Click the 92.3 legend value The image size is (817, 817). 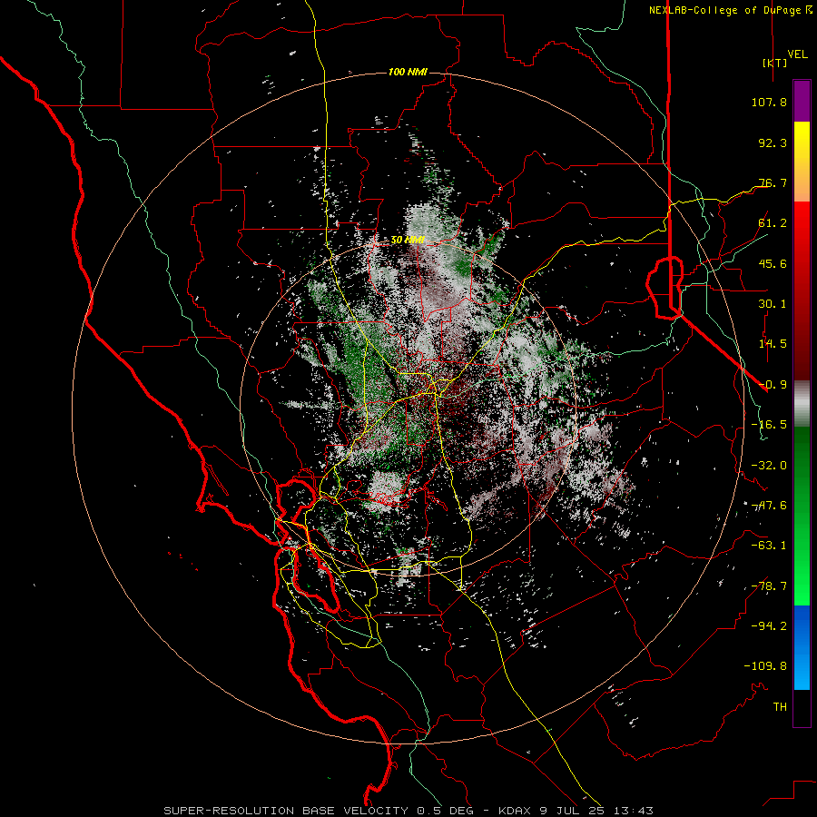773,143
